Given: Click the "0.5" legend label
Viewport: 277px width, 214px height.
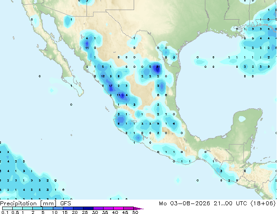Looking at the screenshot, I should click(x=15, y=212).
